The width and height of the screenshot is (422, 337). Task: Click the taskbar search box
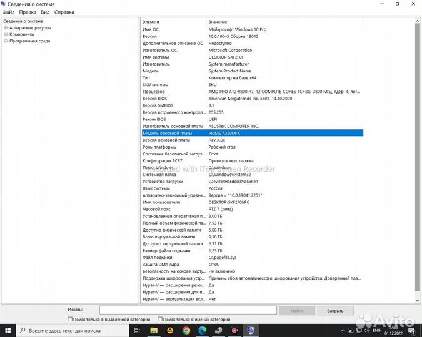tap(73, 330)
